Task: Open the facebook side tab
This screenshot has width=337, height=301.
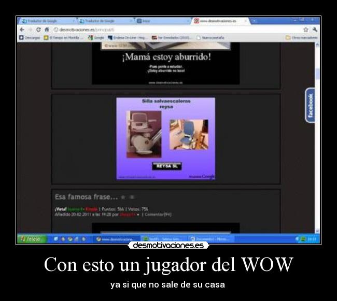Action: click(x=310, y=105)
